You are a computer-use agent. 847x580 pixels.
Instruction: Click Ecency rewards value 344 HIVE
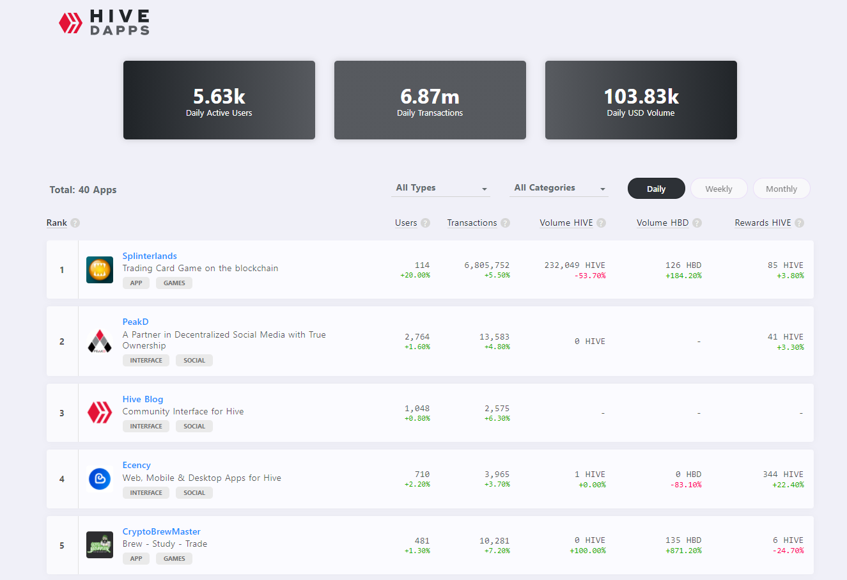[783, 474]
